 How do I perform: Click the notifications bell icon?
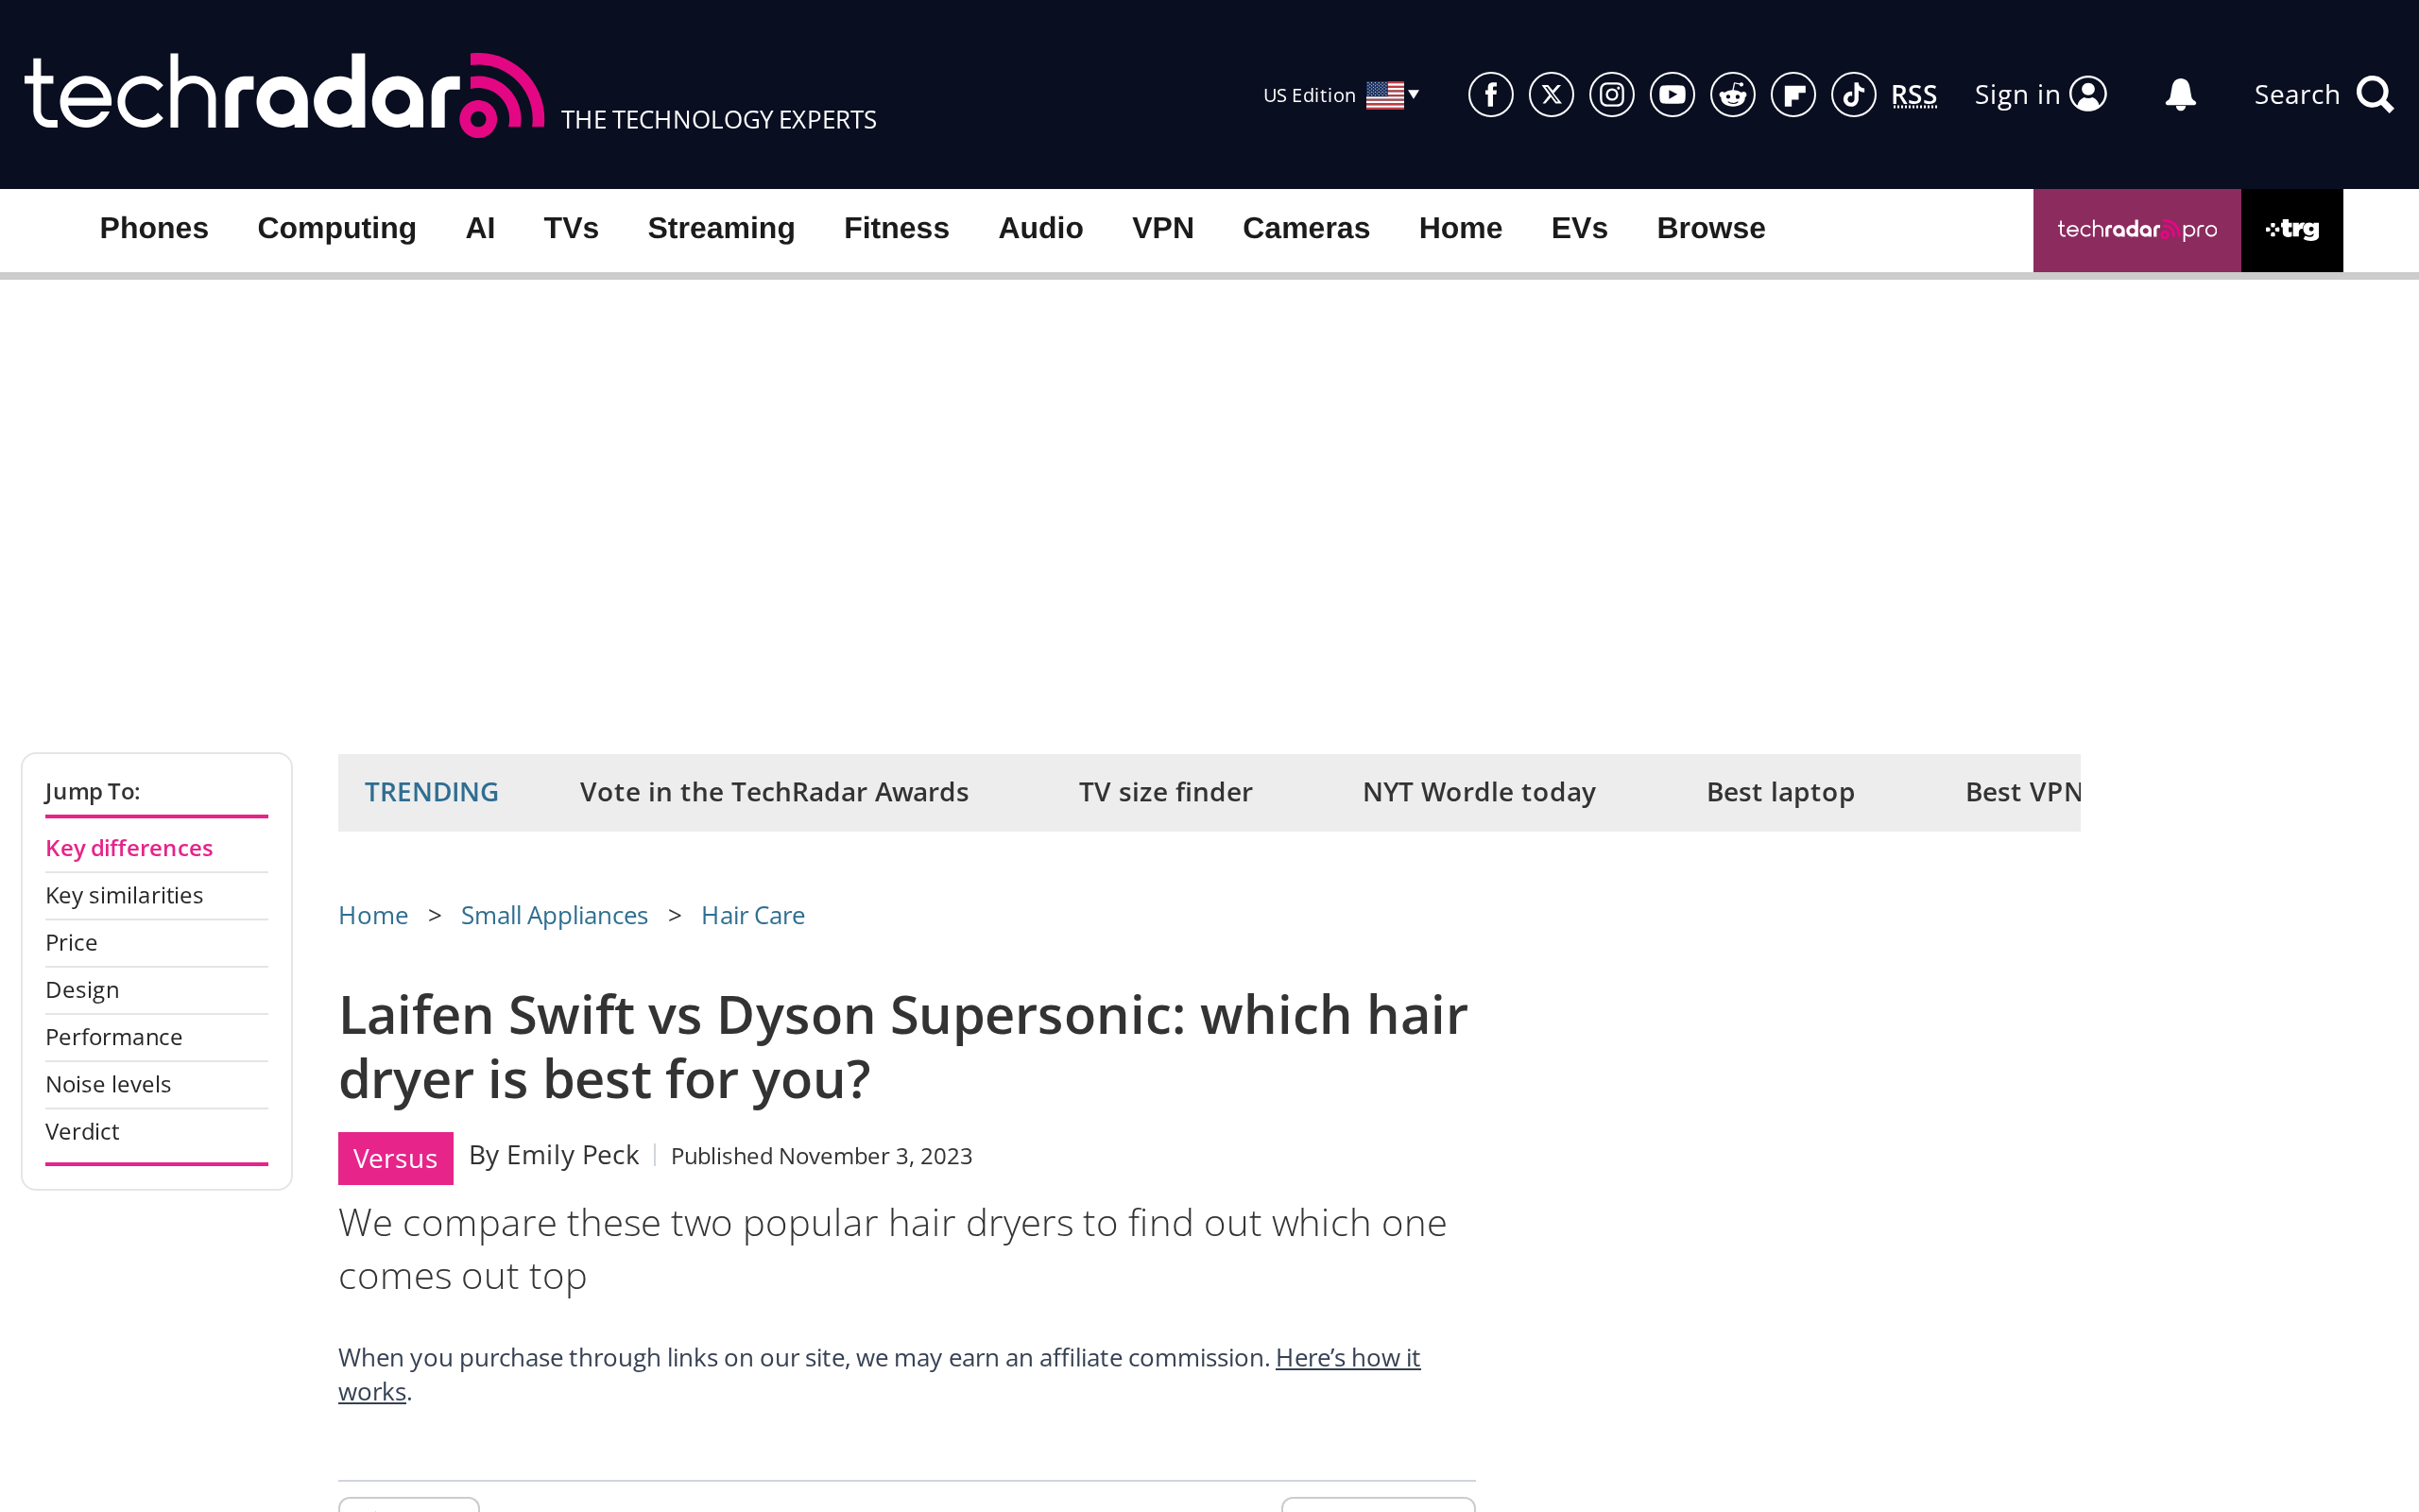point(2180,95)
